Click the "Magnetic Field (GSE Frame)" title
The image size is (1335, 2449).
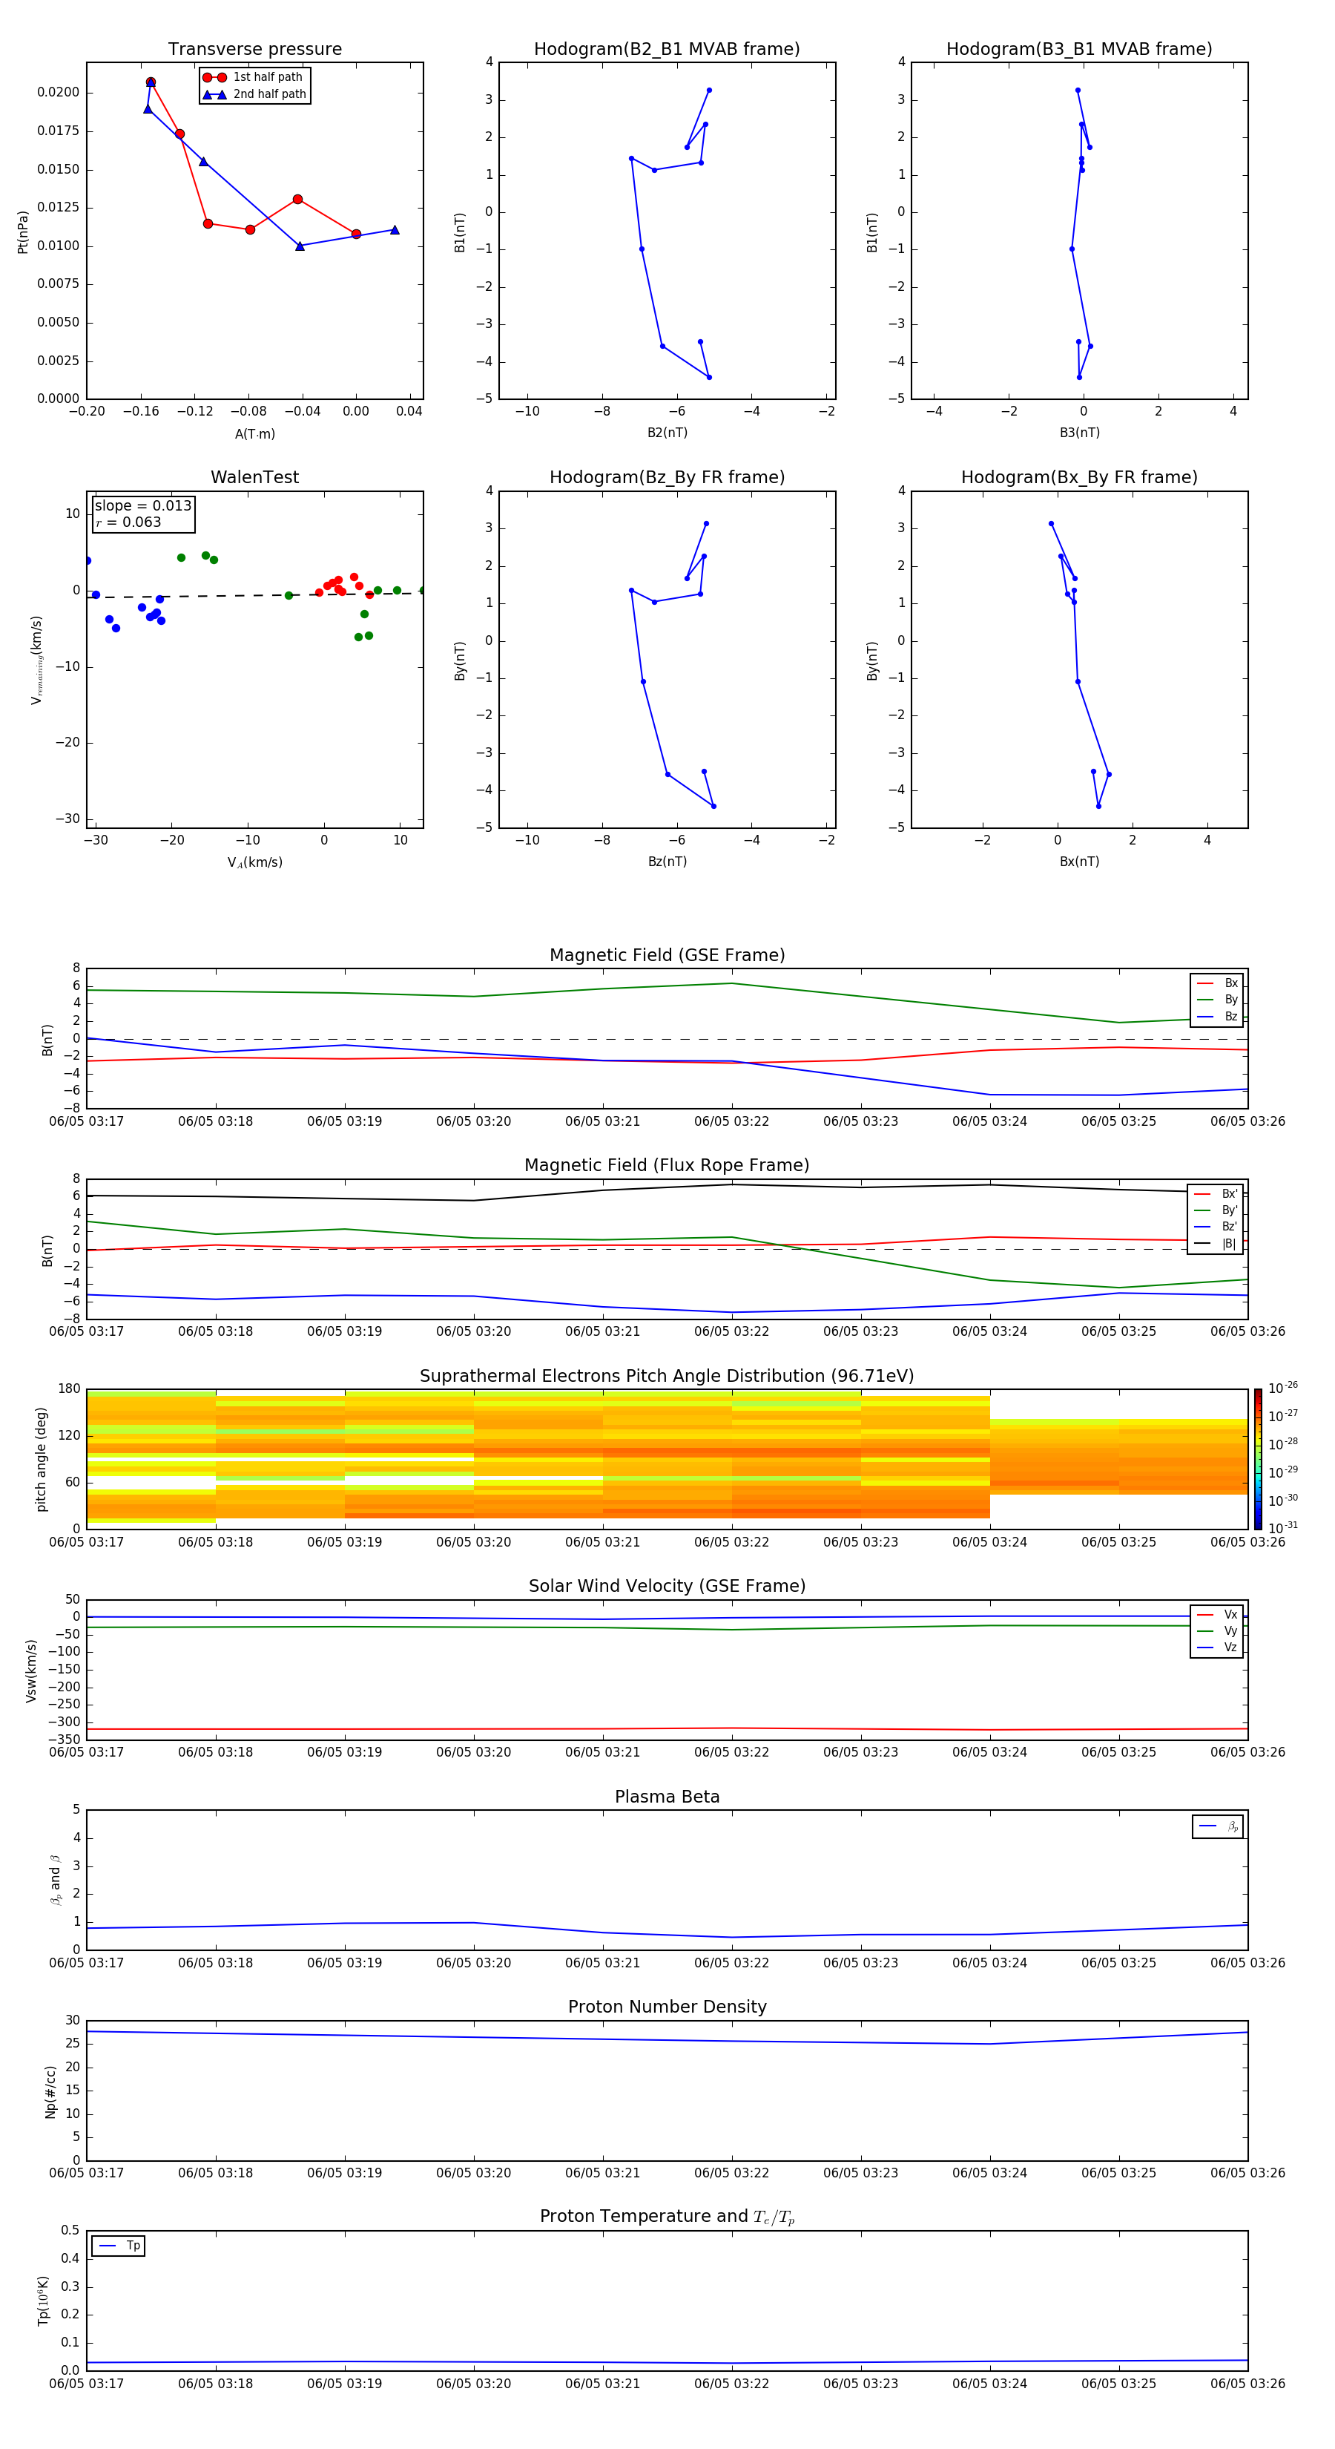tap(667, 955)
